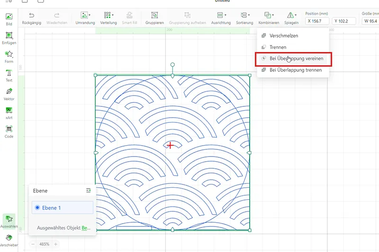Click Gruppierung aufheben to ungroup
This screenshot has width=379, height=252.
(187, 18)
